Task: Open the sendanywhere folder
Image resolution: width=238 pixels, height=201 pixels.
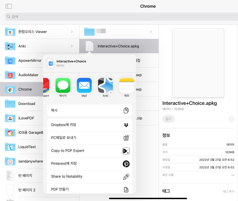Action: [x=21, y=161]
